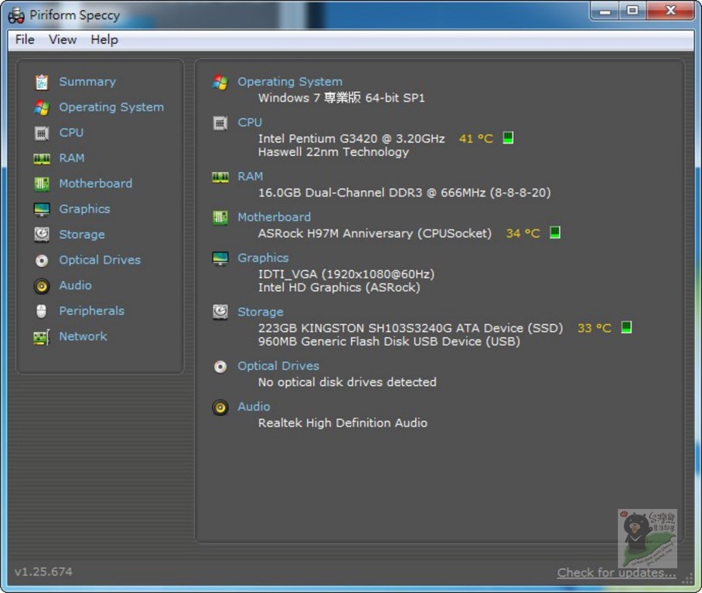Click the 41 °C CPU temperature value

tap(476, 139)
